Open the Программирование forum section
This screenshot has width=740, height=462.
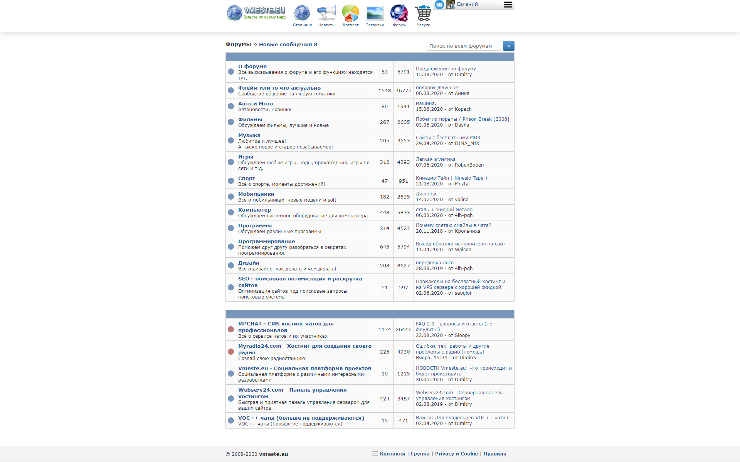pyautogui.click(x=266, y=242)
